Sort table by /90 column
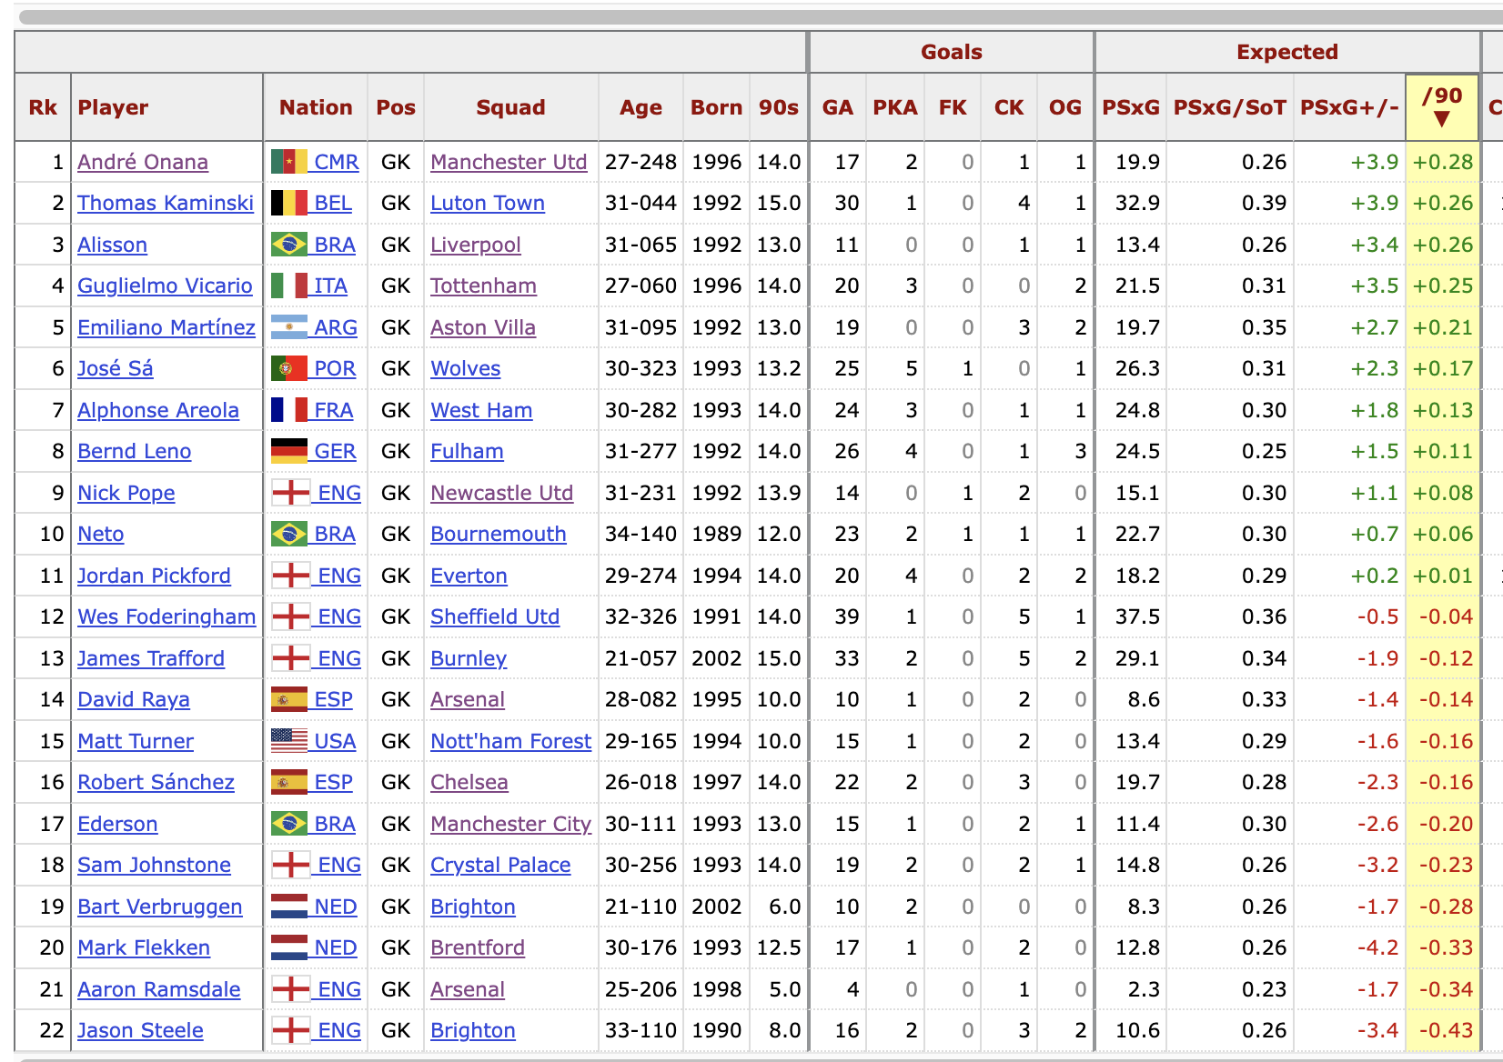1503x1062 pixels. click(1442, 107)
